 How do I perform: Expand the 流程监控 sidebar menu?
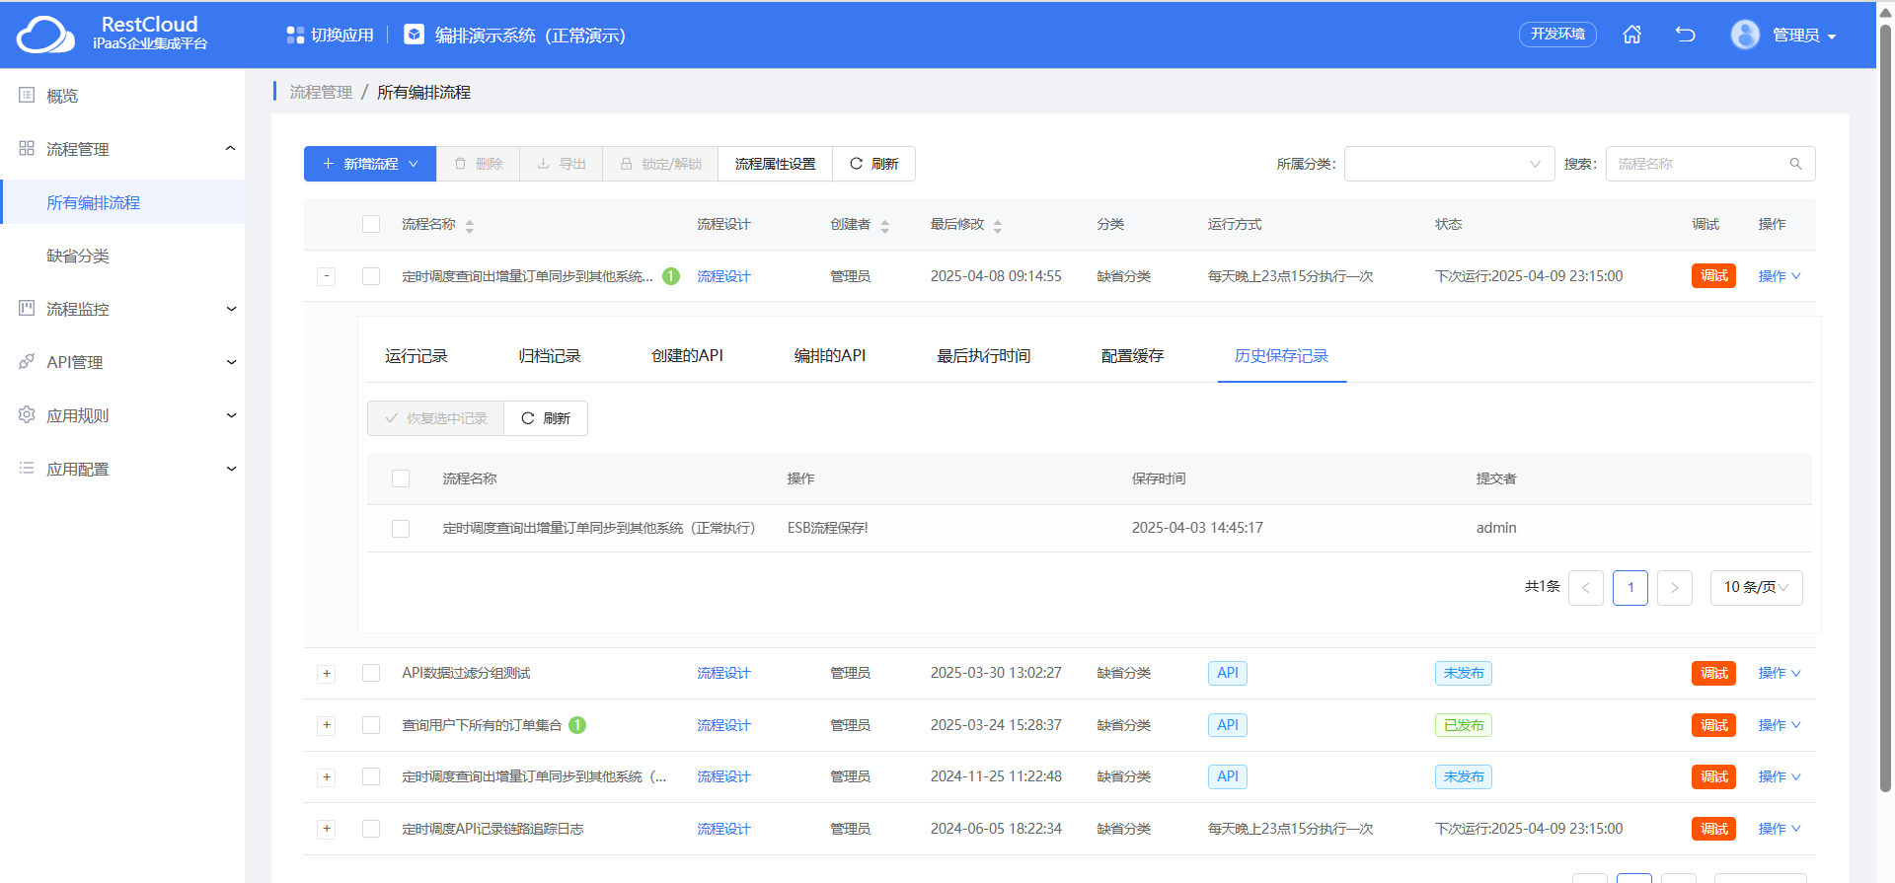[x=122, y=309]
